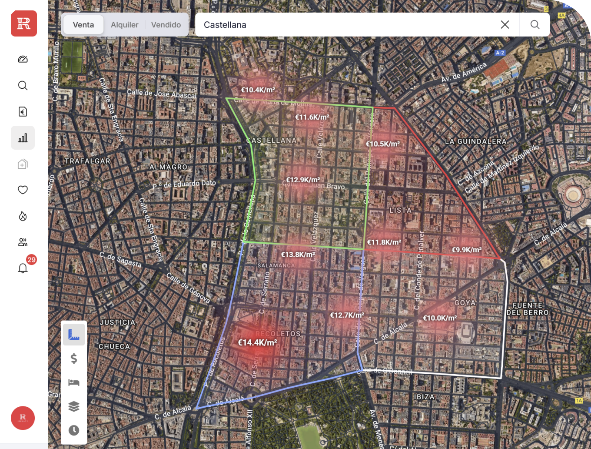Switch to the Alquiler tab
Screen dimensions: 591x449
pyautogui.click(x=125, y=25)
